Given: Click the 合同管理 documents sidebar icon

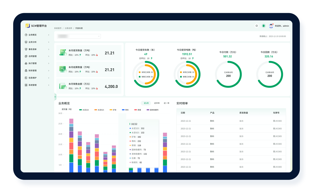Looking at the screenshot, I should [x=26, y=56].
